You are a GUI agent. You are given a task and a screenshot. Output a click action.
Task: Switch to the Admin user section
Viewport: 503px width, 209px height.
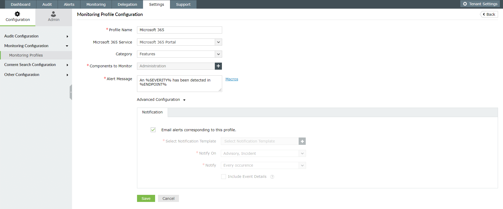pos(53,17)
